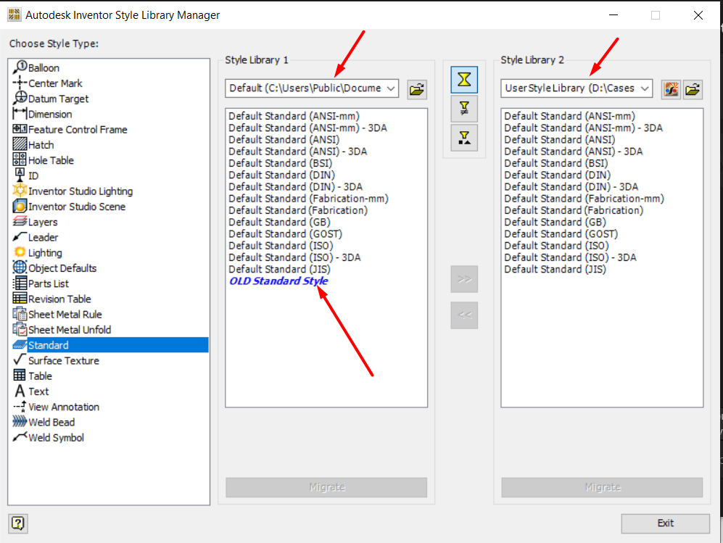The height and width of the screenshot is (543, 723).
Task: Click the Exit button
Action: 665,523
